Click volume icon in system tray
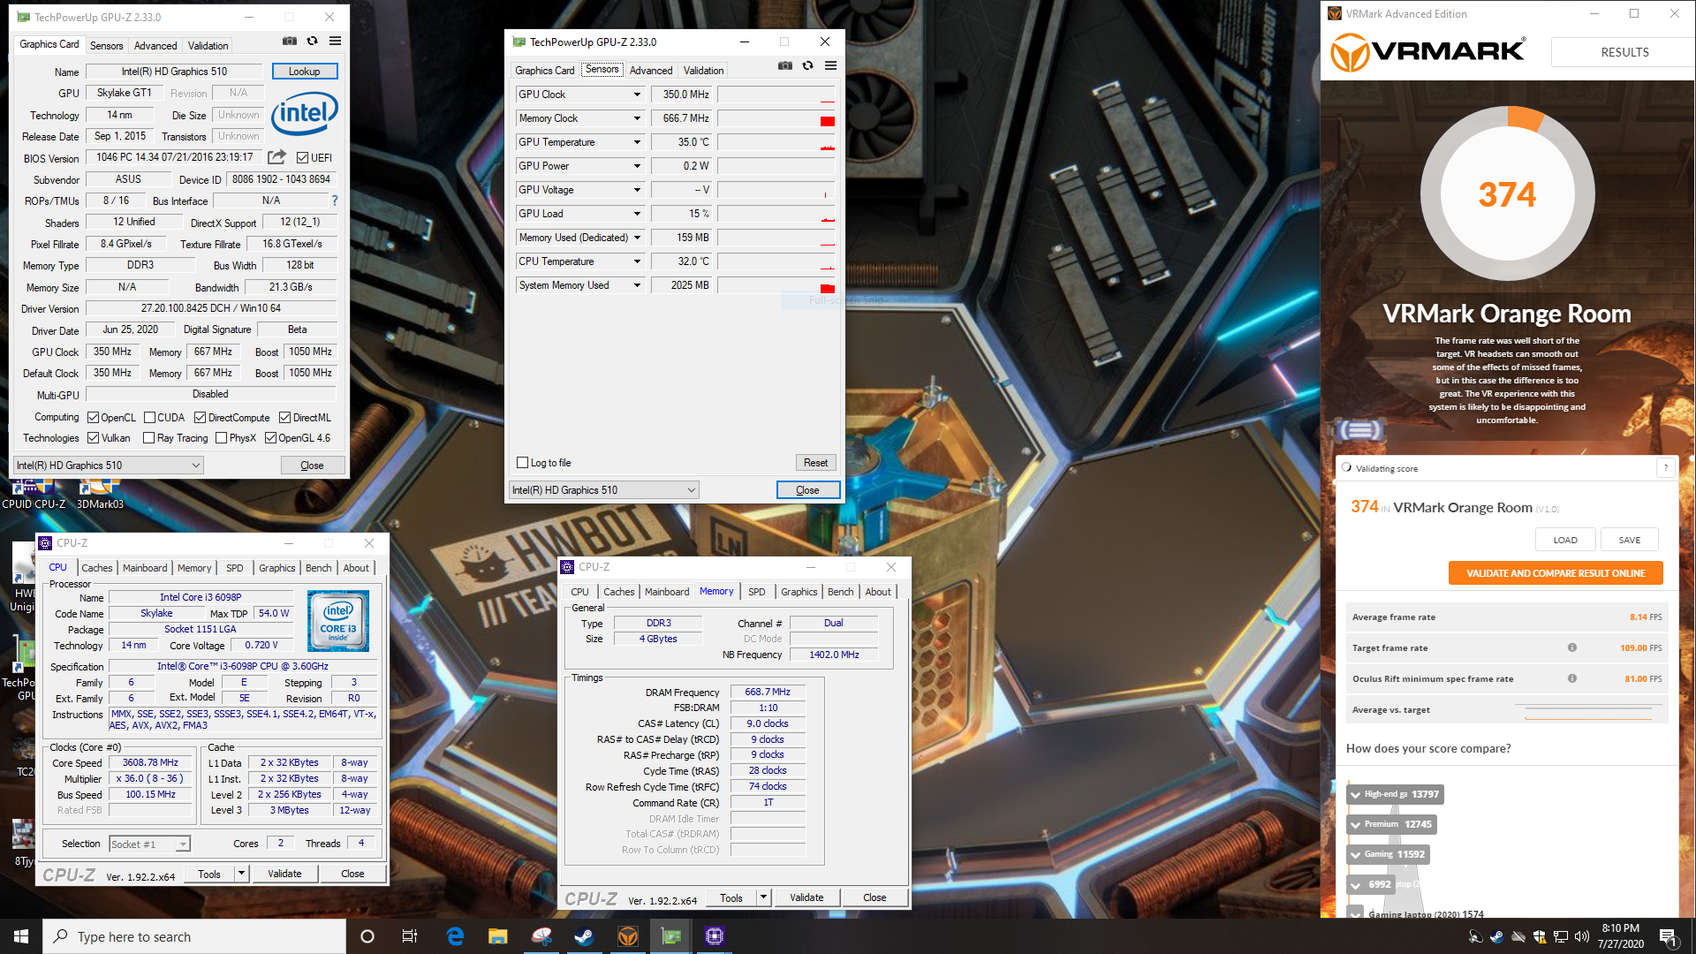The image size is (1696, 954). [x=1582, y=936]
